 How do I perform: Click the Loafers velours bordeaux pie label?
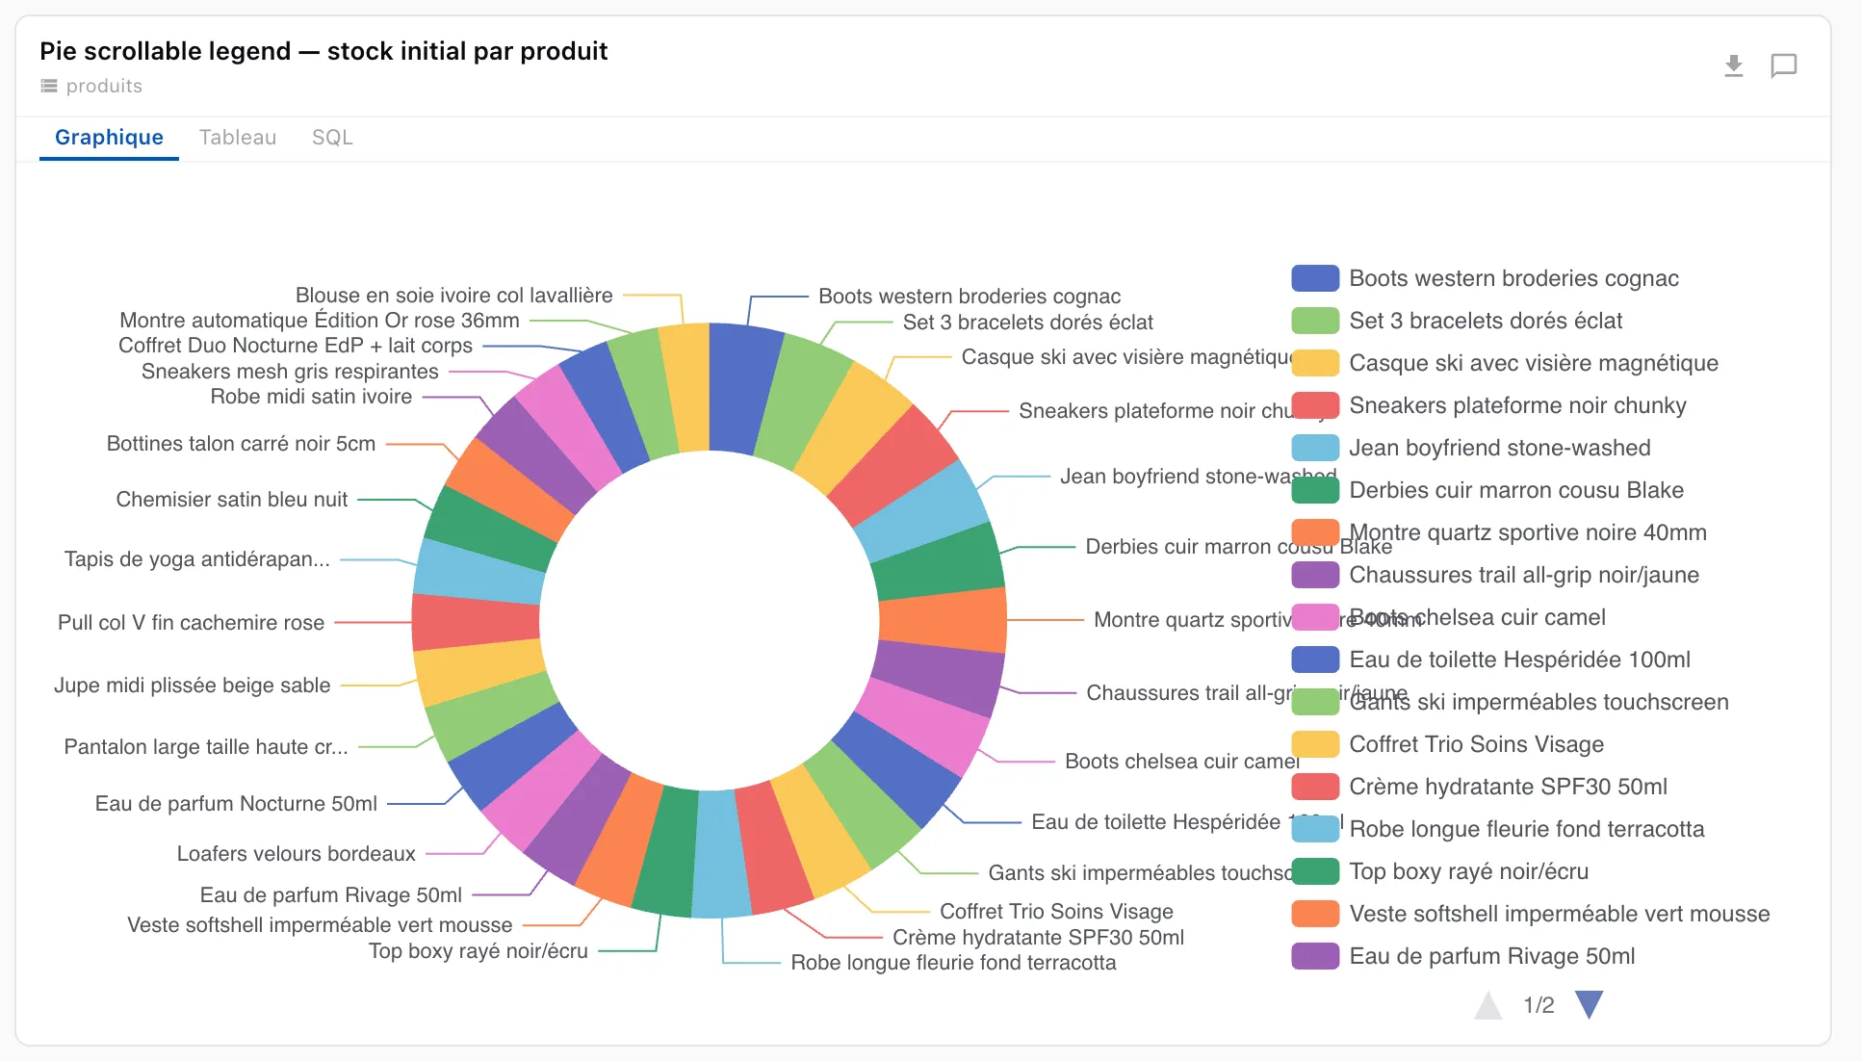[296, 854]
